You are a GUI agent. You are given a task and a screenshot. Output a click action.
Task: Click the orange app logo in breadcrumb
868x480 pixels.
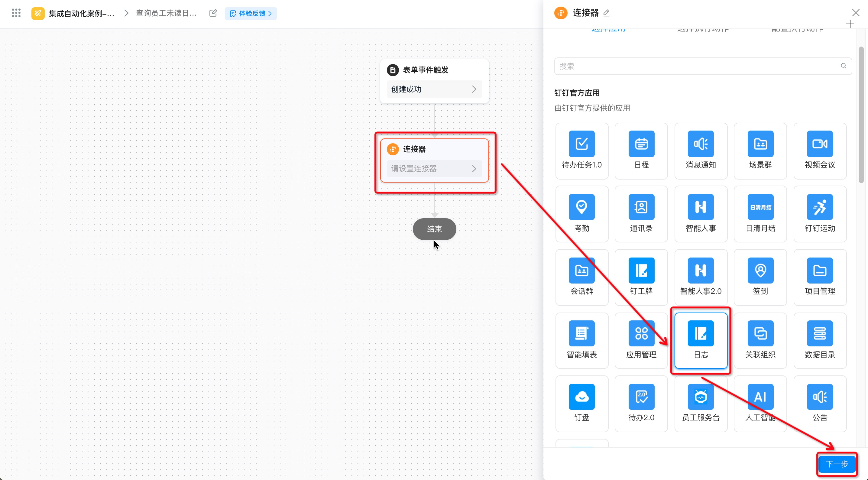tap(38, 13)
